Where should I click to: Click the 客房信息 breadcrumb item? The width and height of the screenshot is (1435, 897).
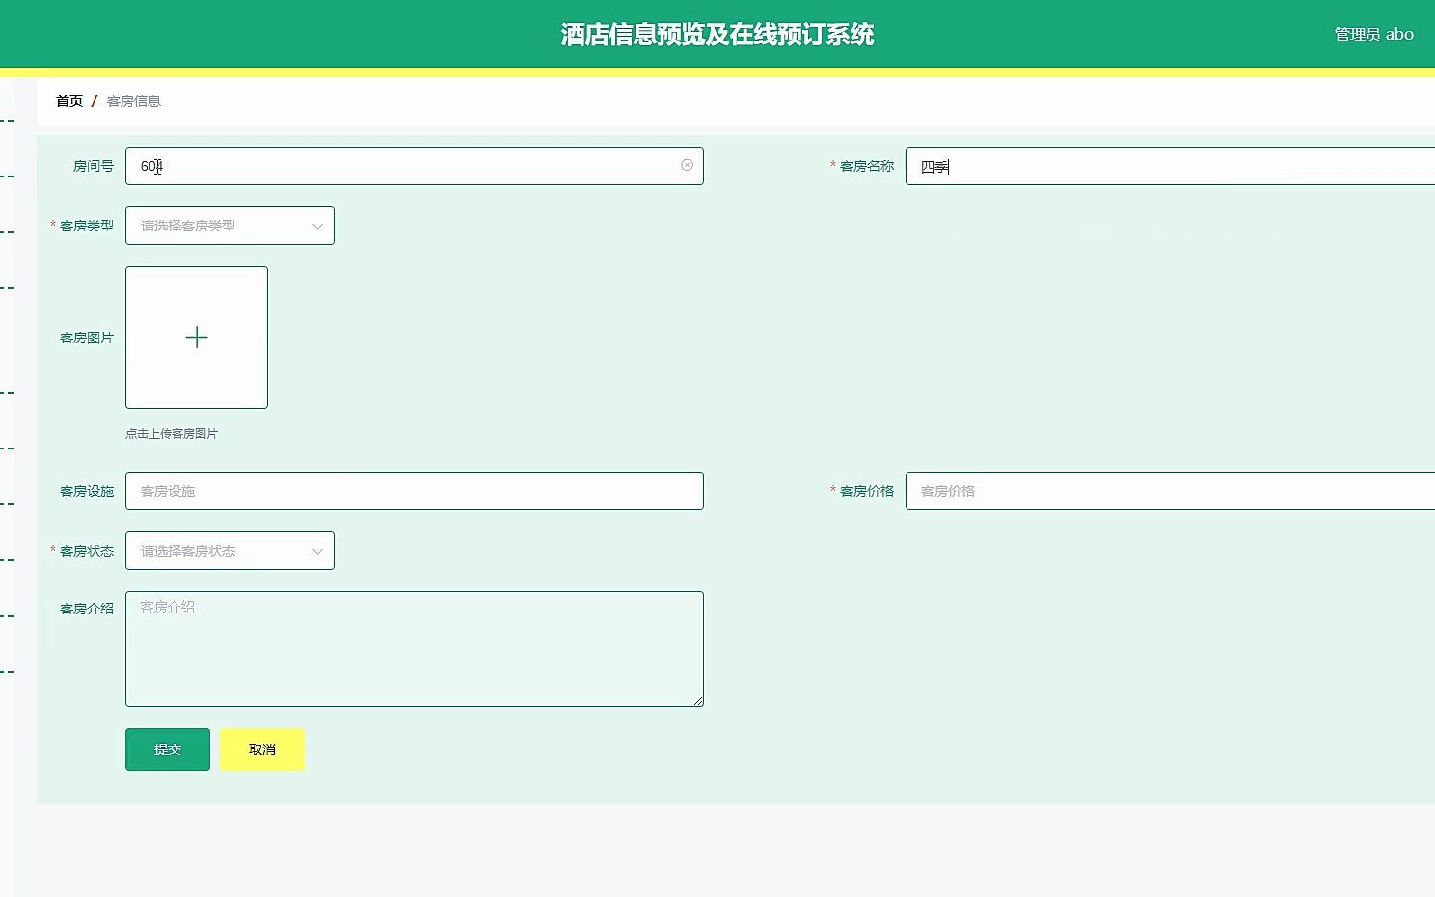point(134,101)
